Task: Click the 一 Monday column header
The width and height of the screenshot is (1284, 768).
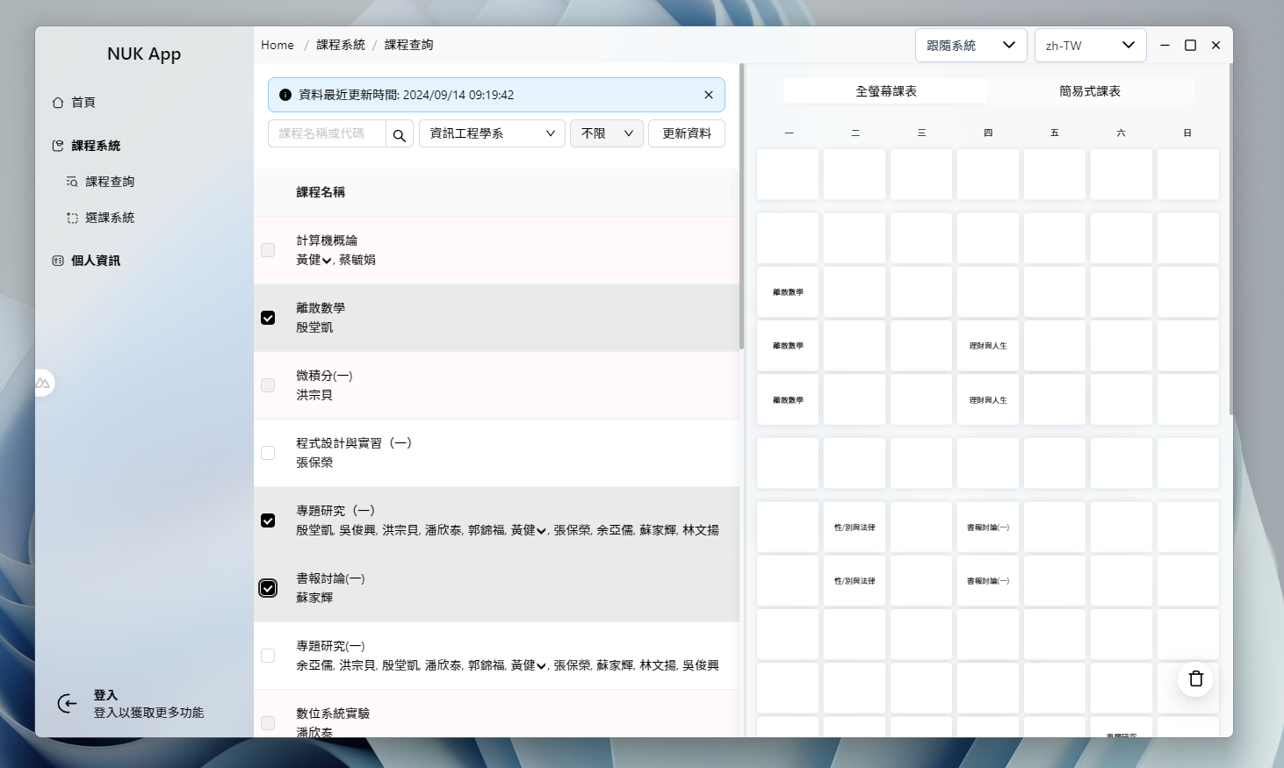Action: pos(789,133)
